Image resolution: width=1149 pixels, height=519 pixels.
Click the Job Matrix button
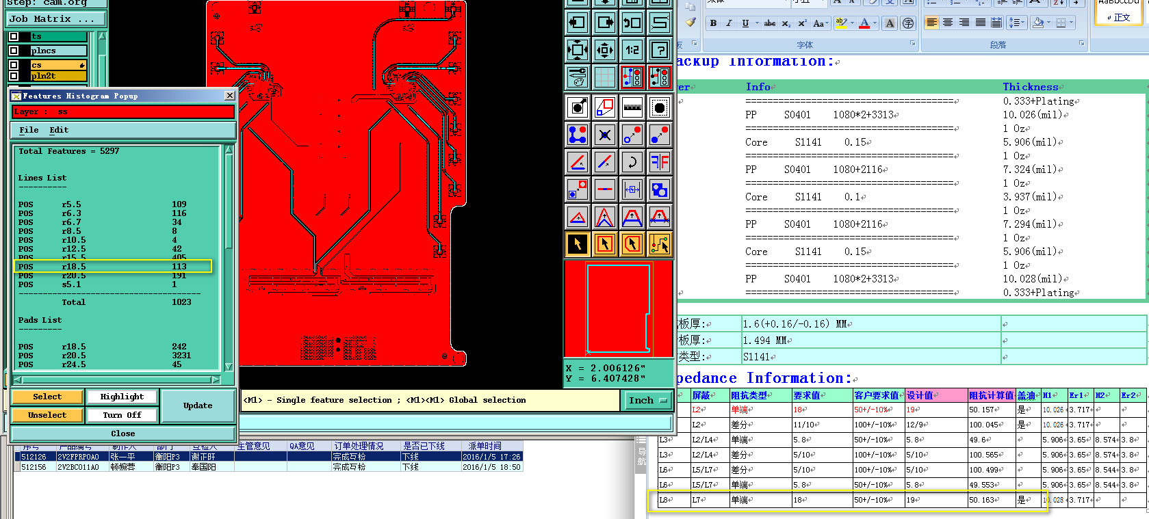pos(56,19)
